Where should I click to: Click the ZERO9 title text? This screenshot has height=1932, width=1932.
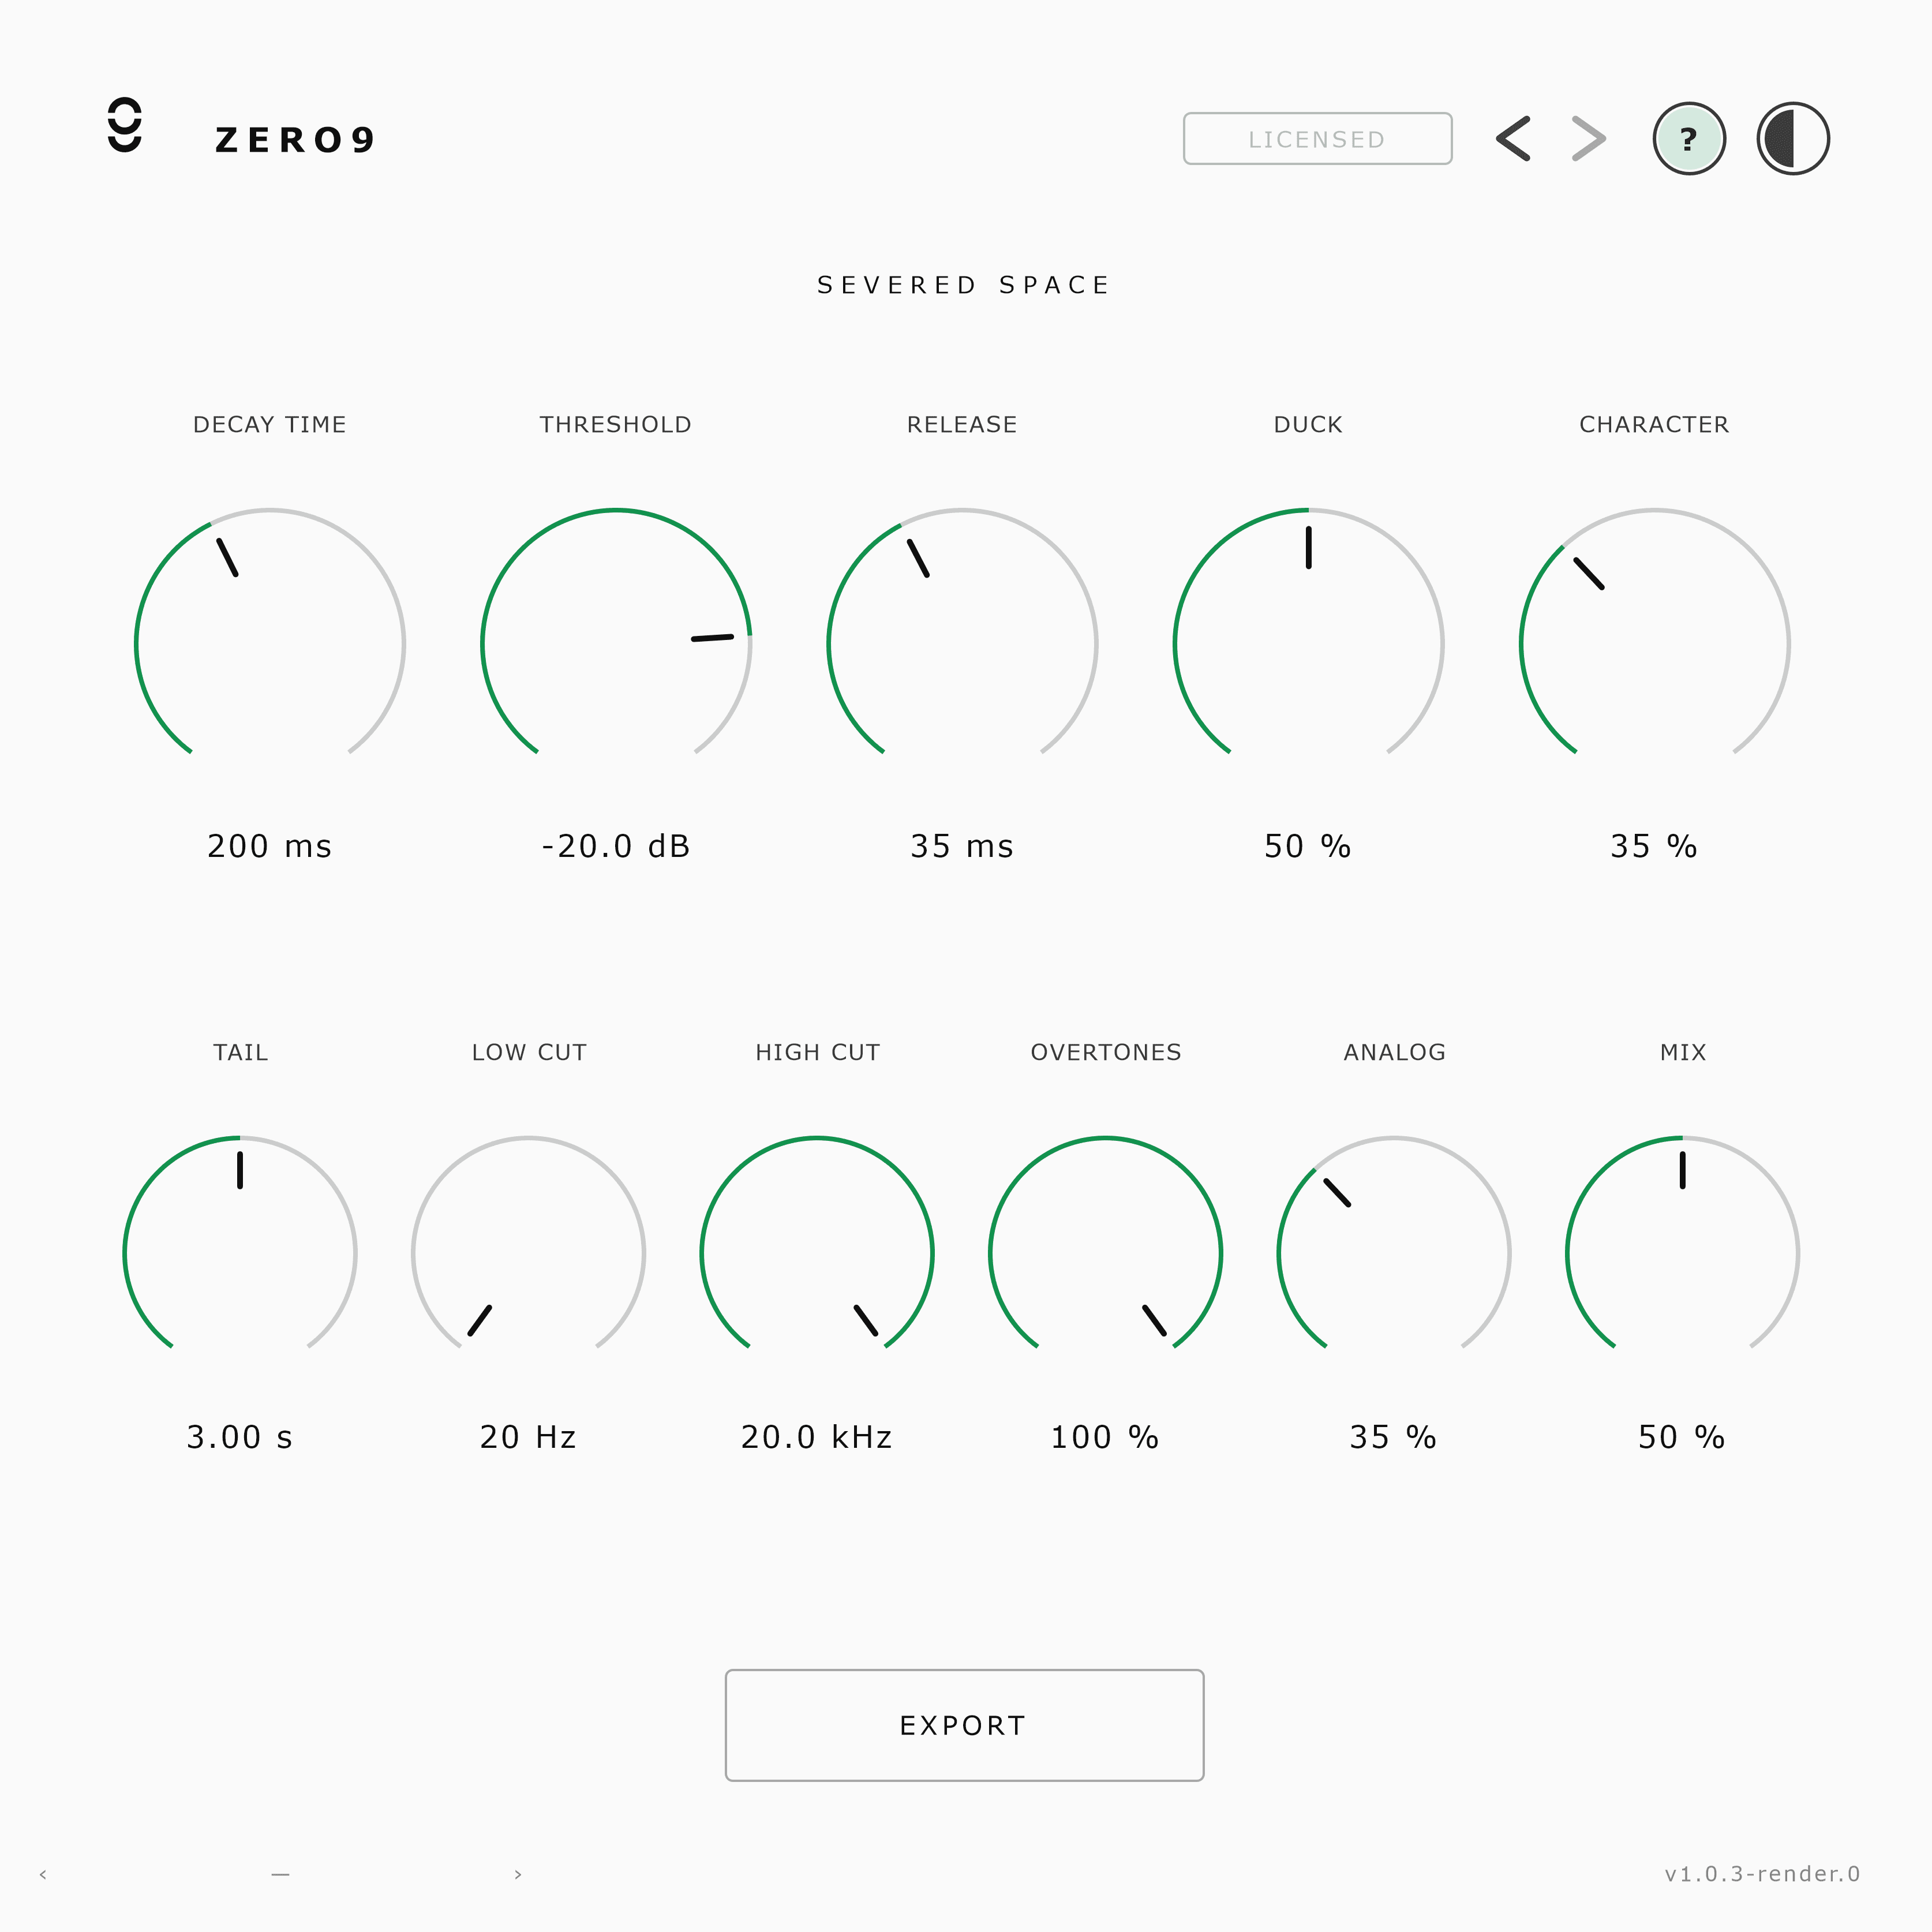295,140
